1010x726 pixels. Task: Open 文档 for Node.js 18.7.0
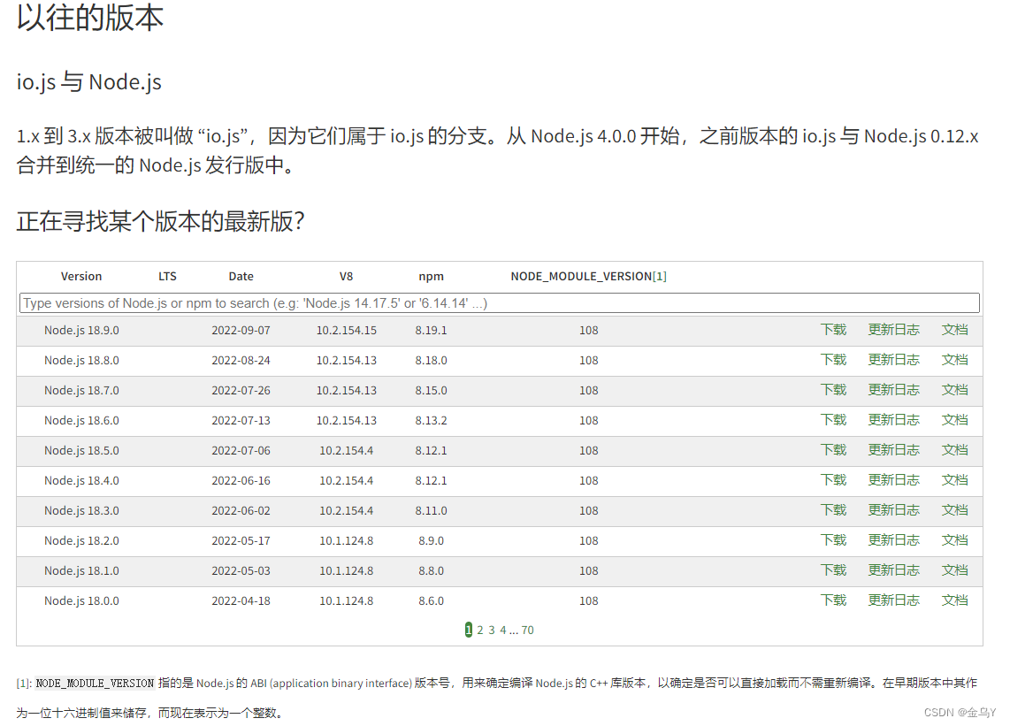[x=954, y=390]
